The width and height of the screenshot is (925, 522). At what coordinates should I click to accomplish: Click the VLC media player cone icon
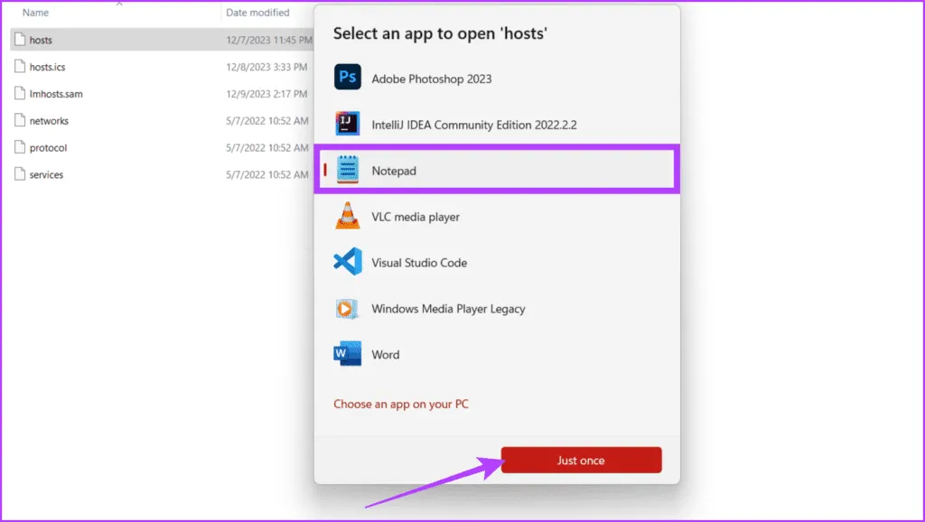pyautogui.click(x=348, y=217)
